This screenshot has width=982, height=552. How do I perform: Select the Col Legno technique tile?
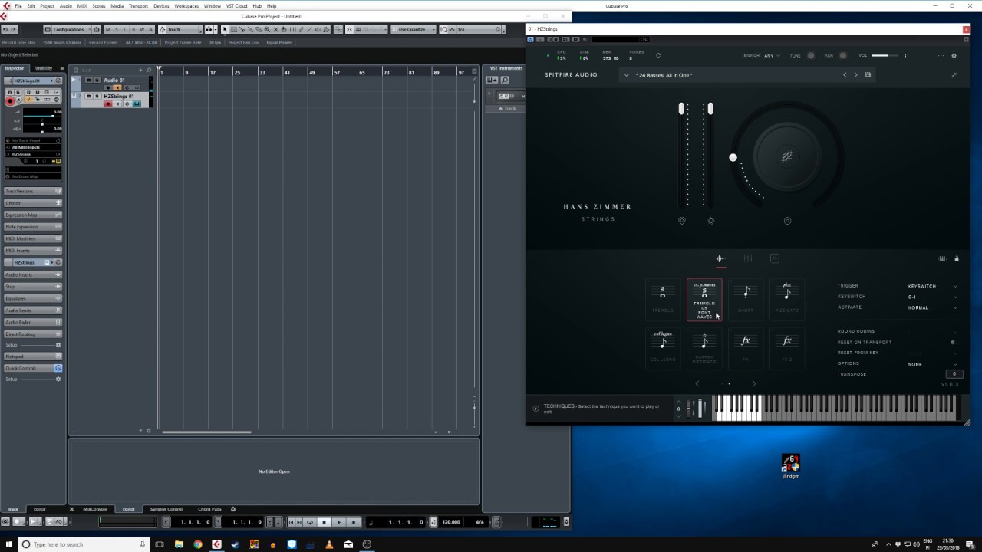(662, 347)
